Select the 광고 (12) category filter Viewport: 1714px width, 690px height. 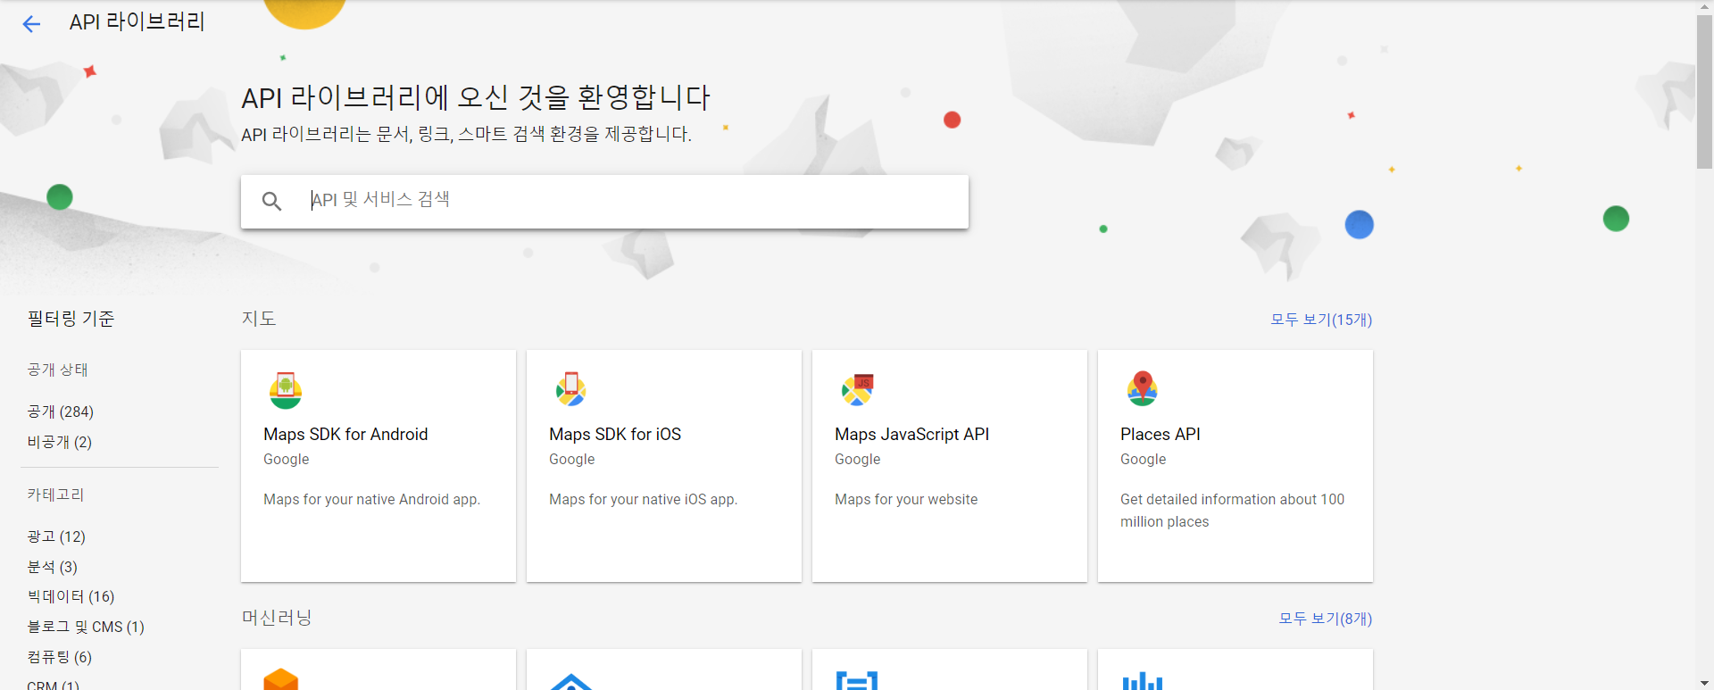pos(56,536)
